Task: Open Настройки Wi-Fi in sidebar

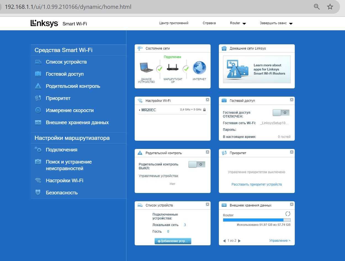Action: (x=65, y=181)
